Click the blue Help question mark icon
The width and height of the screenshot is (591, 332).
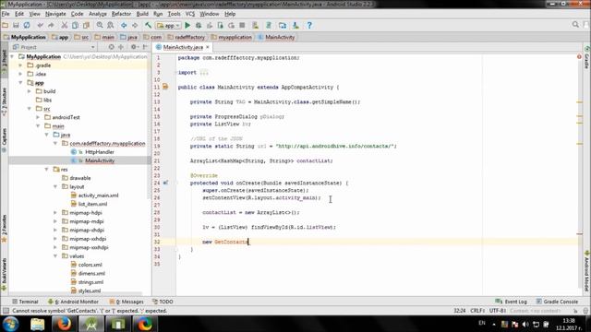309,25
